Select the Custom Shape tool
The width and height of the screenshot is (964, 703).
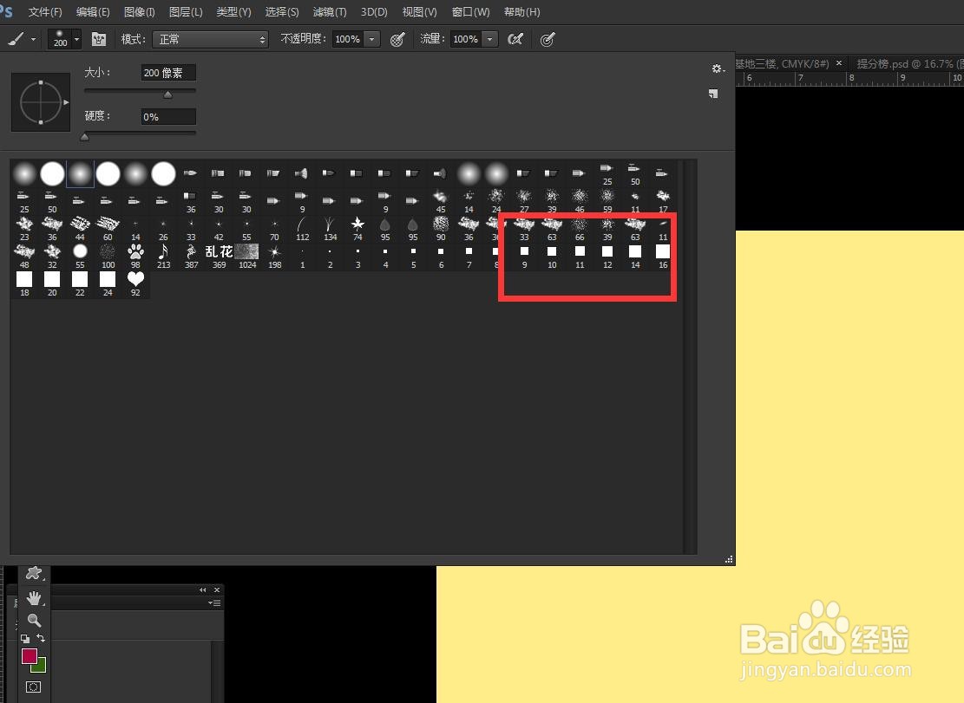(x=34, y=574)
